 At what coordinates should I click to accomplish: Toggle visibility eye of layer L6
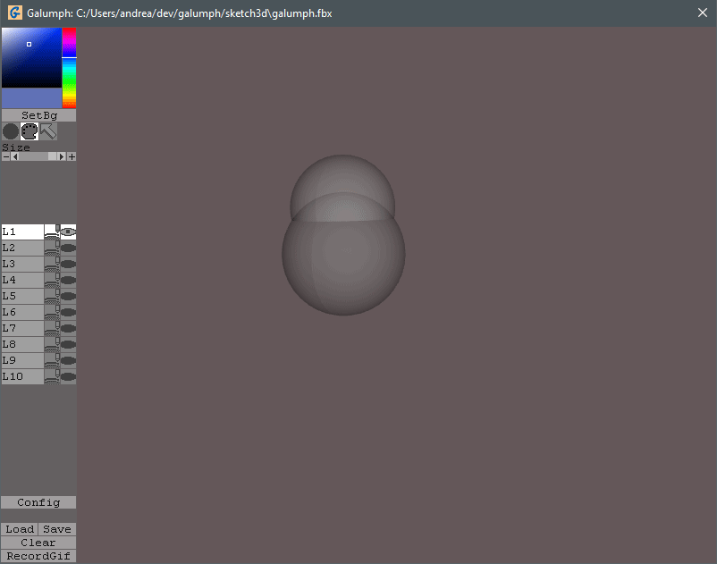68,312
